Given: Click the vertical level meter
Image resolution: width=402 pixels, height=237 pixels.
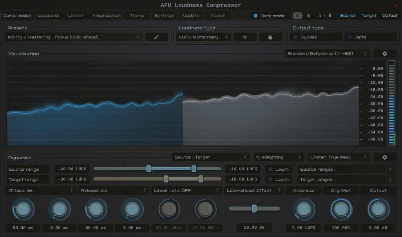Looking at the screenshot, I should click(391, 103).
